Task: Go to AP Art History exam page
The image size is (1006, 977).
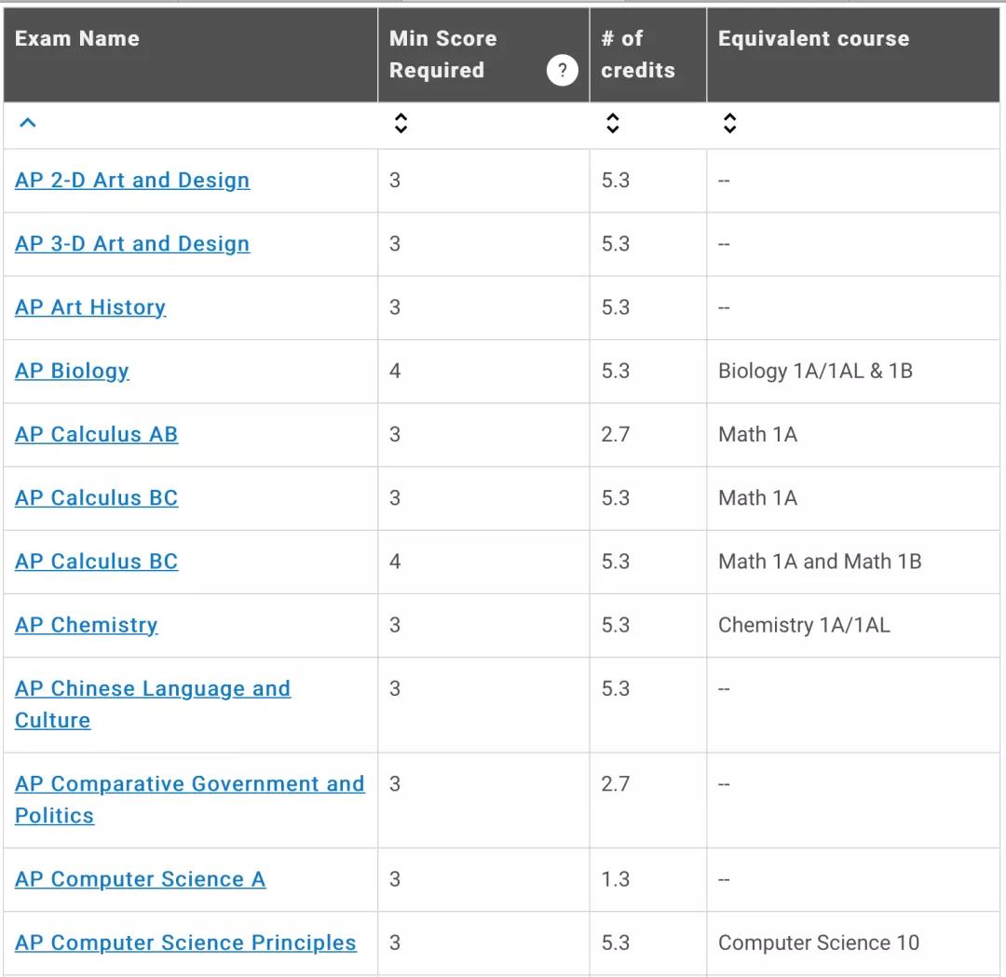Action: pyautogui.click(x=90, y=307)
